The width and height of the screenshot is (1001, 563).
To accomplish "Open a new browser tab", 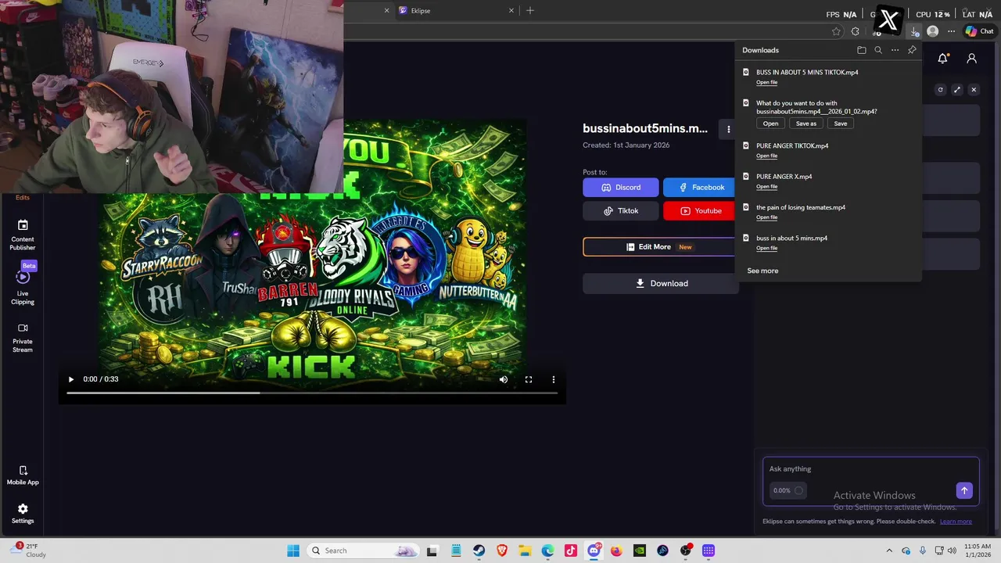I will [x=530, y=10].
